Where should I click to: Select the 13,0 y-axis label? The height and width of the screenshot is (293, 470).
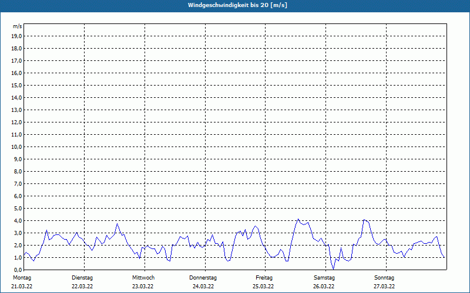(16, 110)
